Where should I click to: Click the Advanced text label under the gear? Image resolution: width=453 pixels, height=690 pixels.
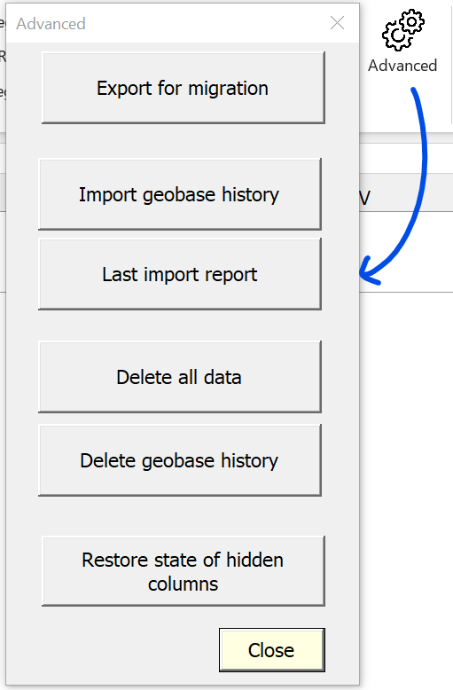point(402,66)
